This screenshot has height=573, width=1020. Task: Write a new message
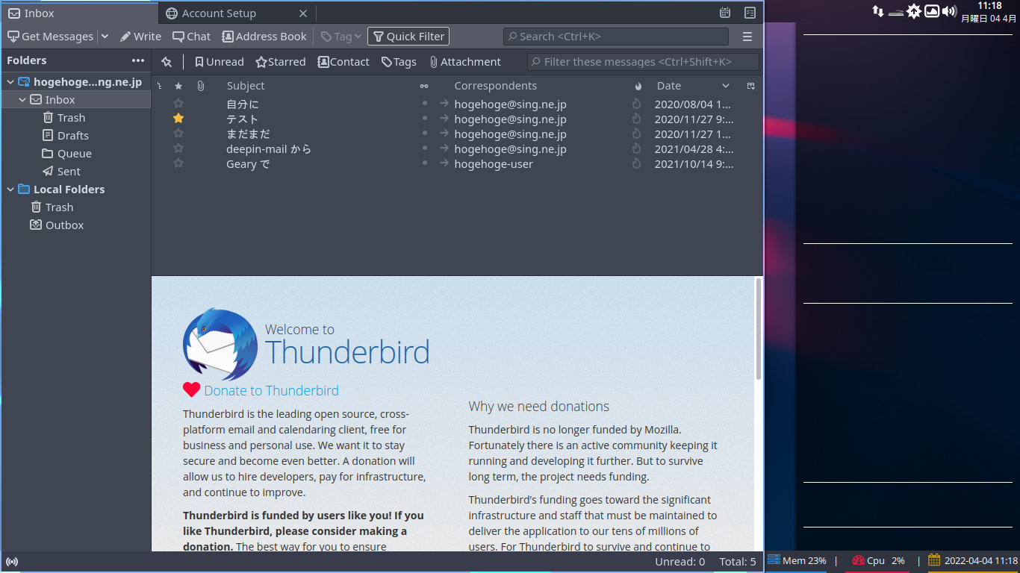(x=140, y=36)
